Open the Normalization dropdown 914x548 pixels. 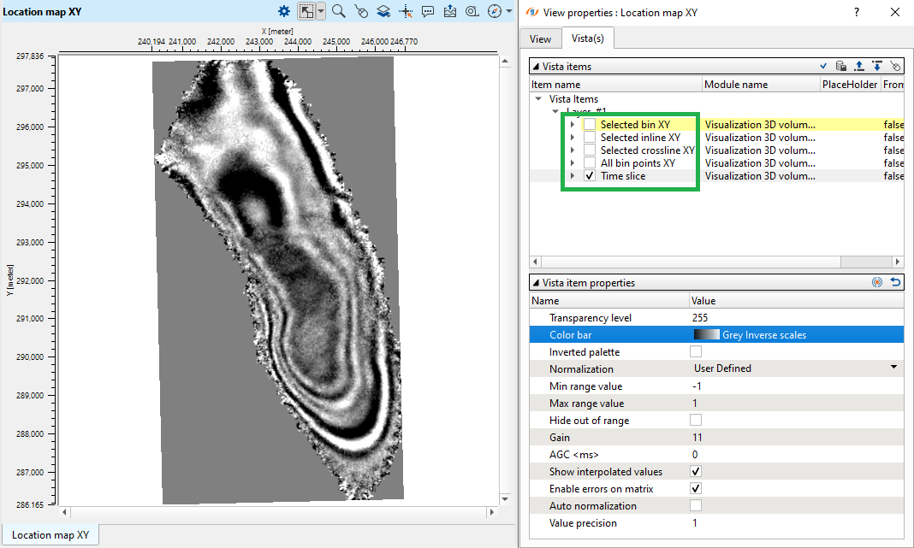pyautogui.click(x=893, y=368)
